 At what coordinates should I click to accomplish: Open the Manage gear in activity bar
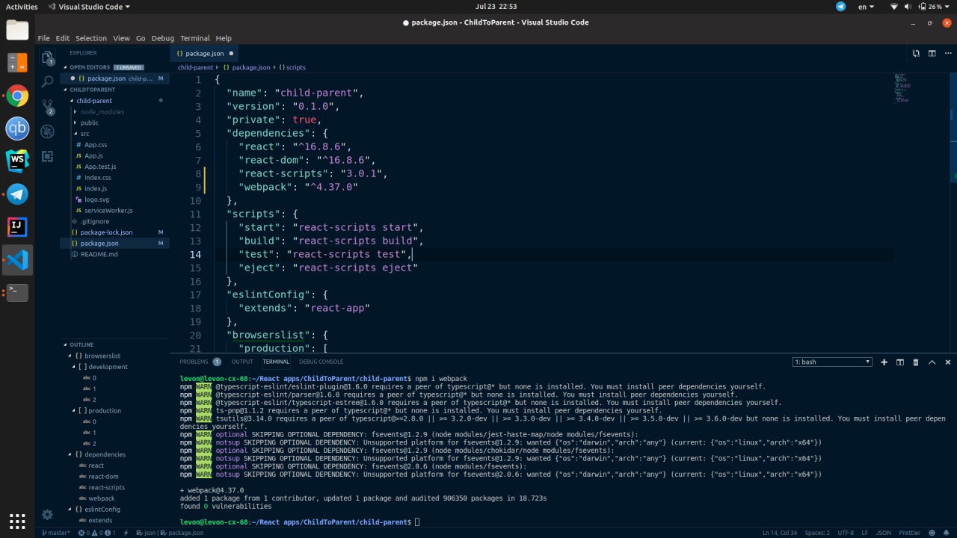[47, 514]
